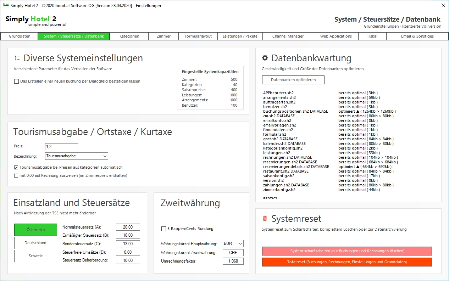Click the Saisonpreise capacity value 400

(x=234, y=90)
